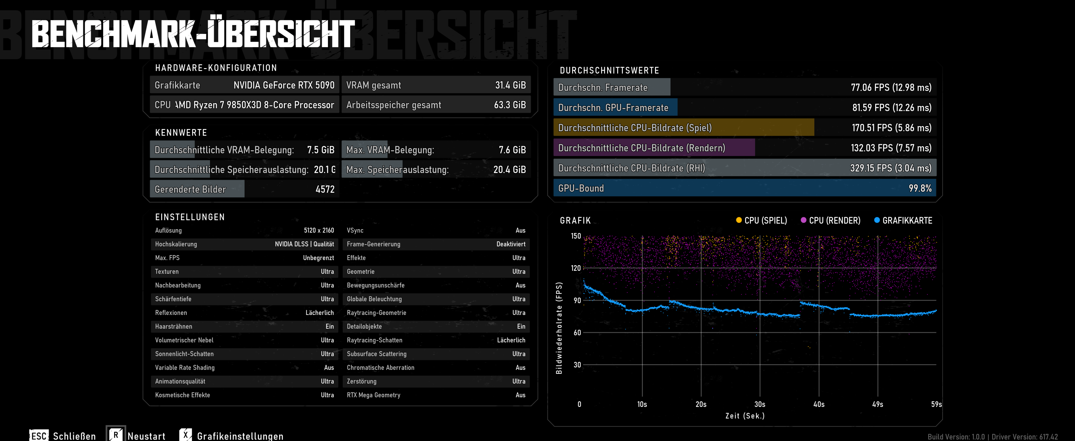Click the blue GRAFIKKARTE legend dot
Screen dimensions: 1075x441
[x=877, y=220]
